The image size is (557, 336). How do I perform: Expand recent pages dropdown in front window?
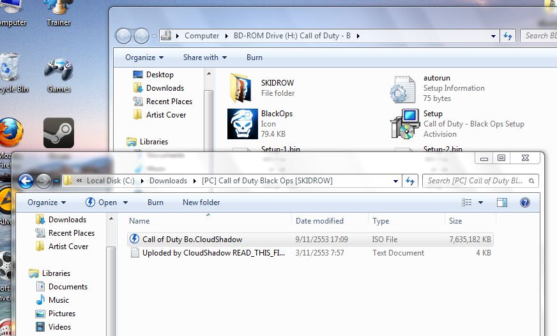click(x=56, y=181)
